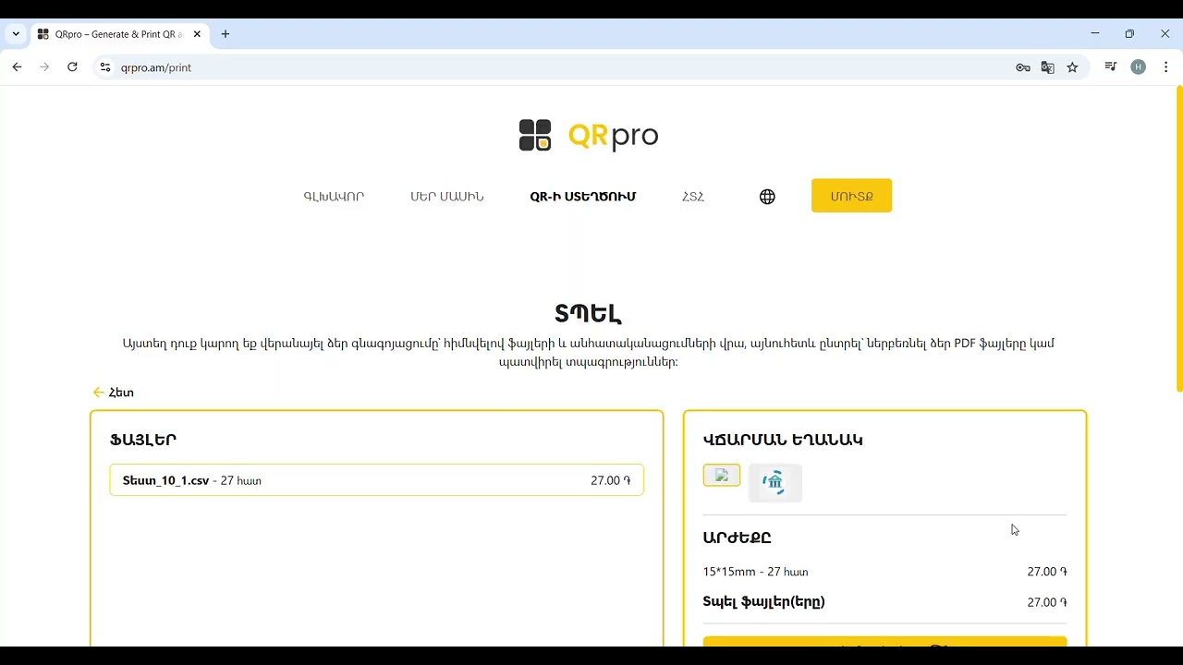Restore down the browser window
This screenshot has height=665, width=1183.
pyautogui.click(x=1129, y=34)
